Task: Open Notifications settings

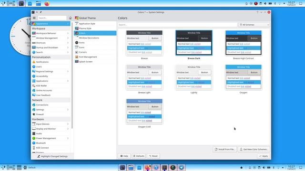Action: (51, 62)
